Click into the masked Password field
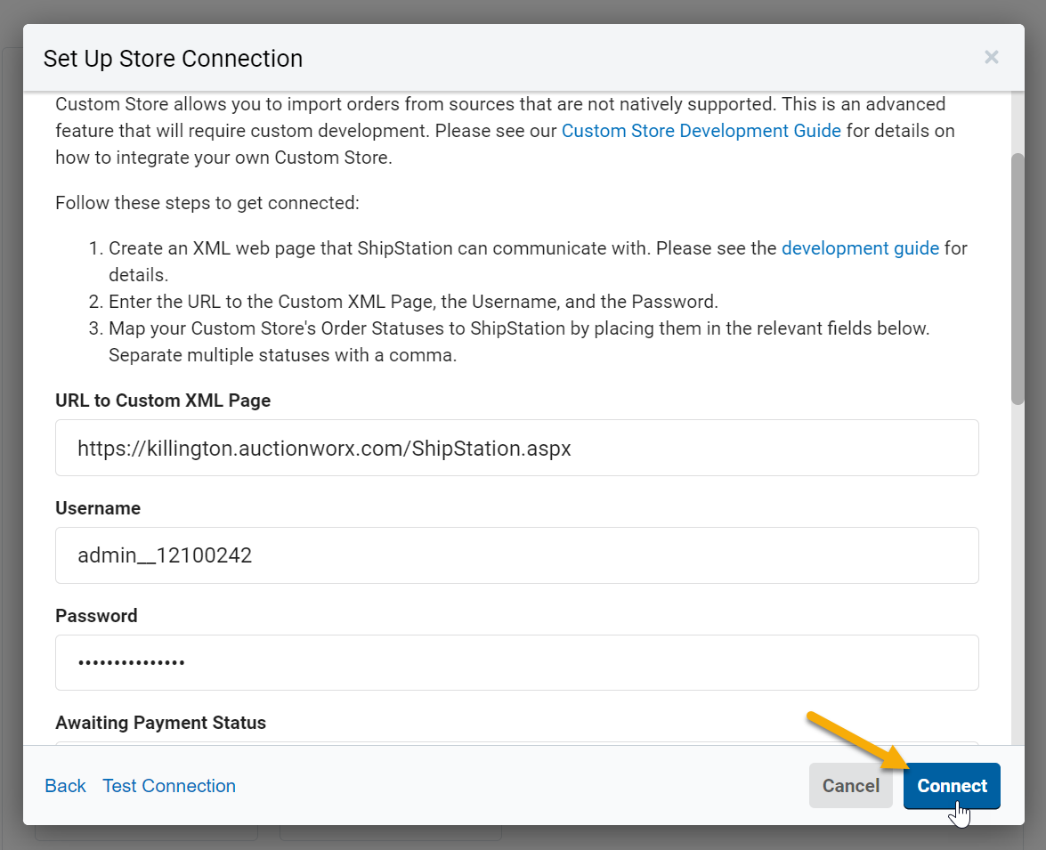This screenshot has width=1046, height=850. pos(516,662)
